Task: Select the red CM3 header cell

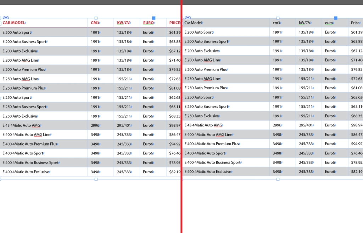Action: (95, 23)
